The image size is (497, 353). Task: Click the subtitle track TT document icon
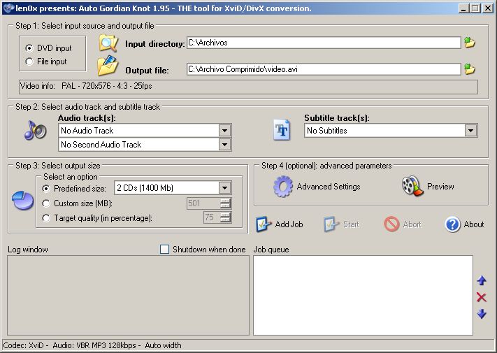(282, 130)
